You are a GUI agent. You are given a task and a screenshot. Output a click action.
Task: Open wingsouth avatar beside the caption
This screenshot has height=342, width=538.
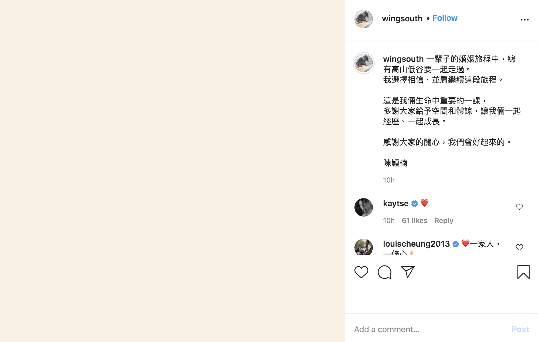tap(364, 63)
